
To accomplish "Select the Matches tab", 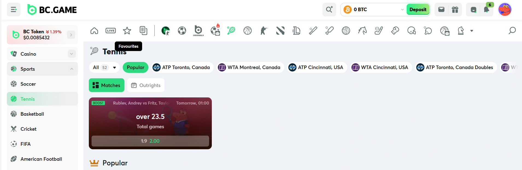I will 107,85.
